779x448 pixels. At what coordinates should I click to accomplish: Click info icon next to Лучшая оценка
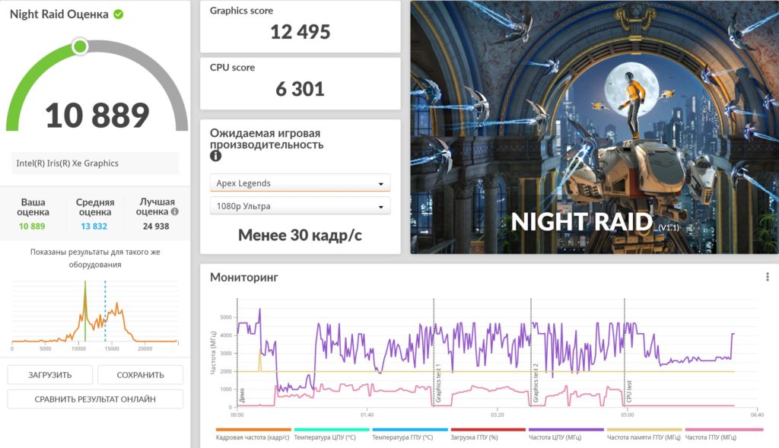174,212
